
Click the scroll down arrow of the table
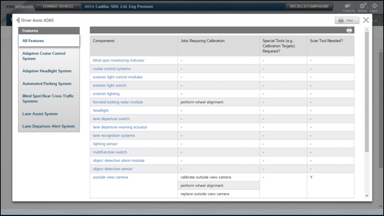pos(367,195)
